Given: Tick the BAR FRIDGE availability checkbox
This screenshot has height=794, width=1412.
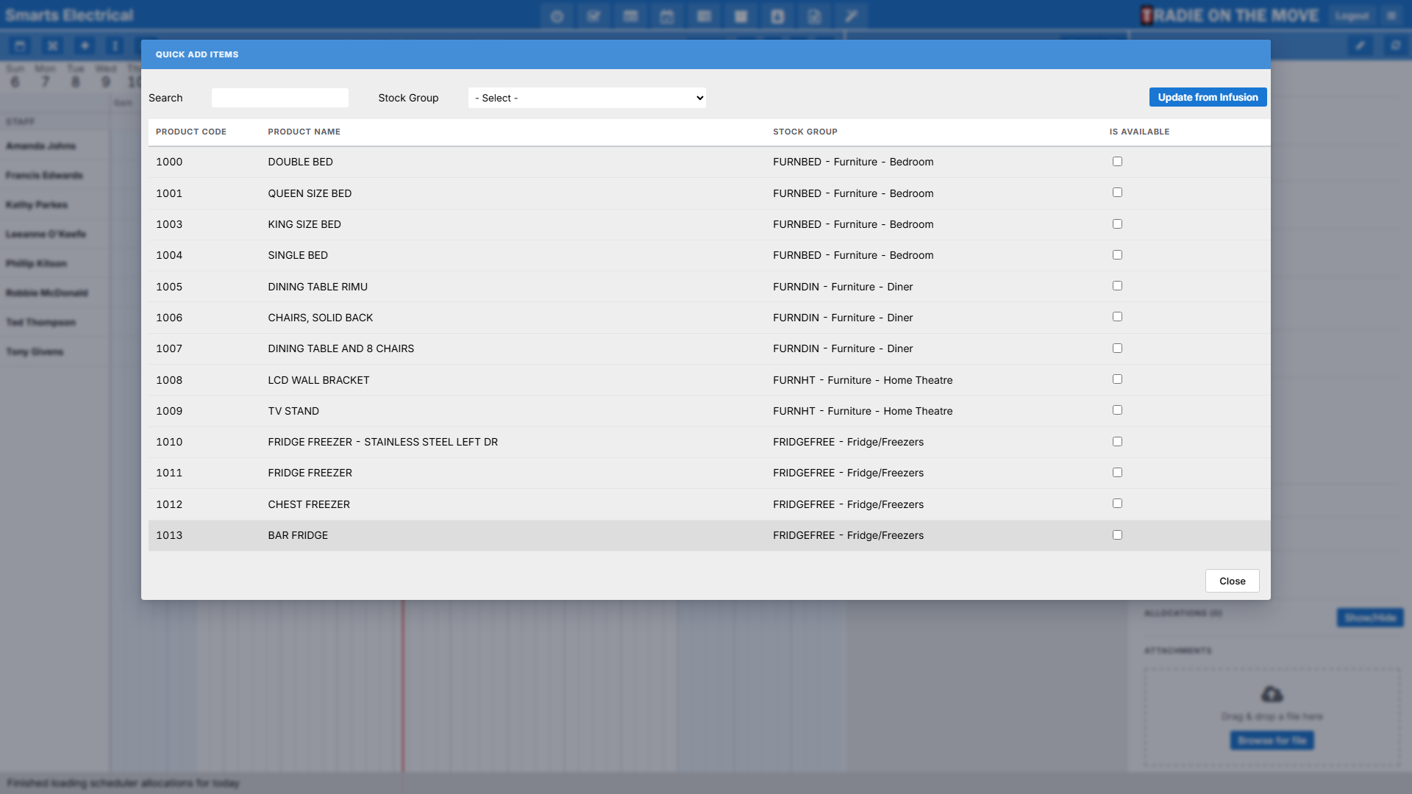Looking at the screenshot, I should (1117, 534).
